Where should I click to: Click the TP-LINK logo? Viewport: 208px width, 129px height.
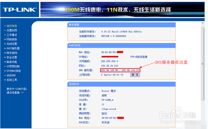pyautogui.click(x=20, y=10)
